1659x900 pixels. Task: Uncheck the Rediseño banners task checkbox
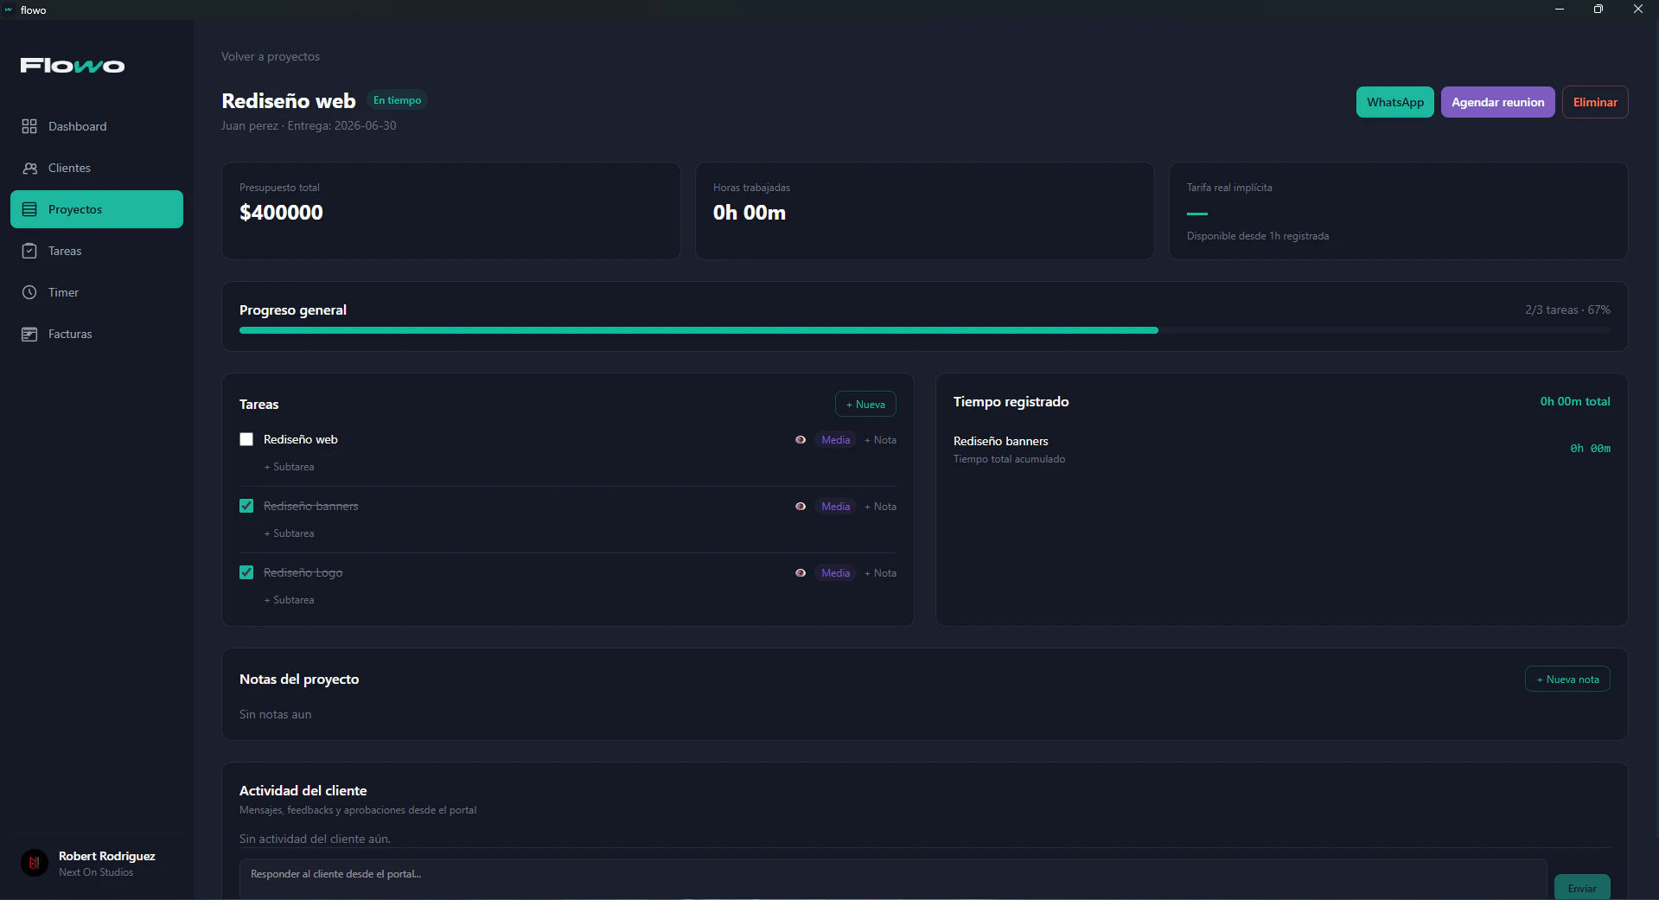click(x=246, y=506)
